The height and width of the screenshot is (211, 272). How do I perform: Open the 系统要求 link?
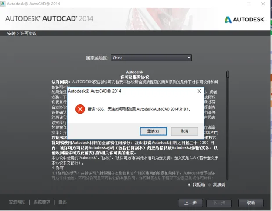[x=42, y=202]
